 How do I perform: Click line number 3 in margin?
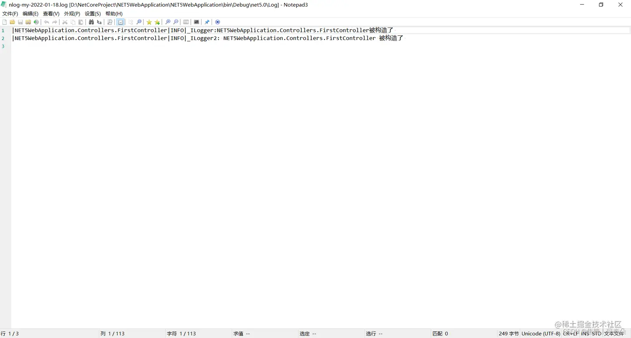click(x=3, y=46)
